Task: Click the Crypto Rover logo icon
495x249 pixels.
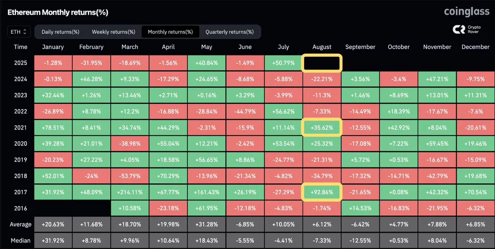Action: point(459,29)
